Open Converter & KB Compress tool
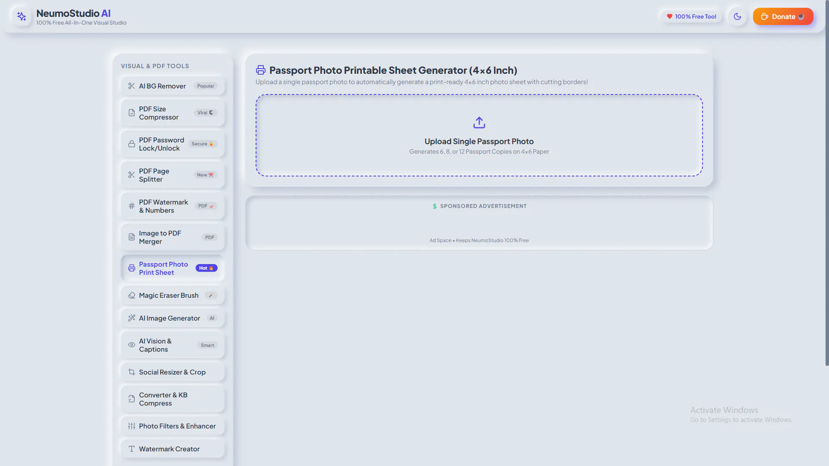 (x=173, y=399)
